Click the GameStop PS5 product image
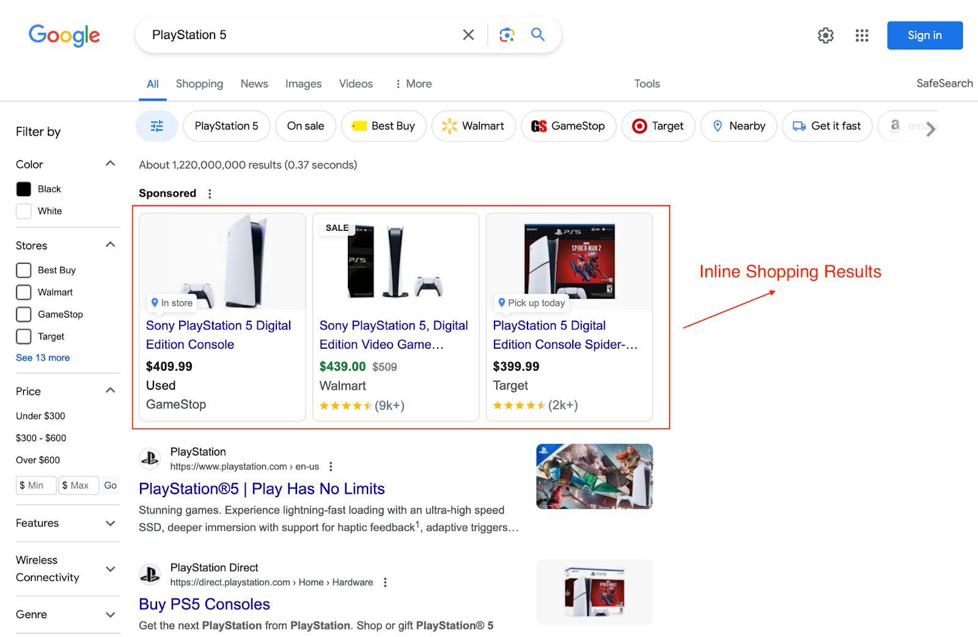Viewport: 978px width, 637px height. [x=222, y=261]
